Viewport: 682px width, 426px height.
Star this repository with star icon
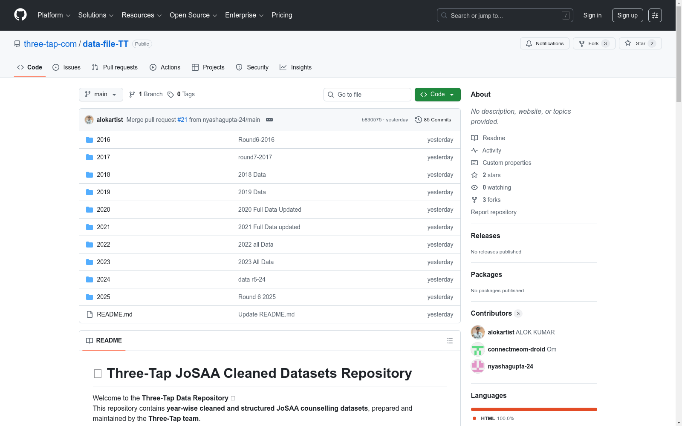(628, 43)
